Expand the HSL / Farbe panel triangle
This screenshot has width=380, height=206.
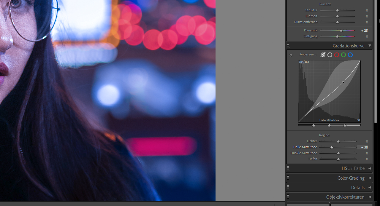[x=370, y=168]
